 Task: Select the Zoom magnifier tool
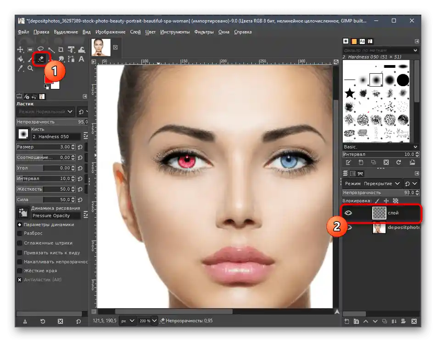pyautogui.click(x=30, y=68)
